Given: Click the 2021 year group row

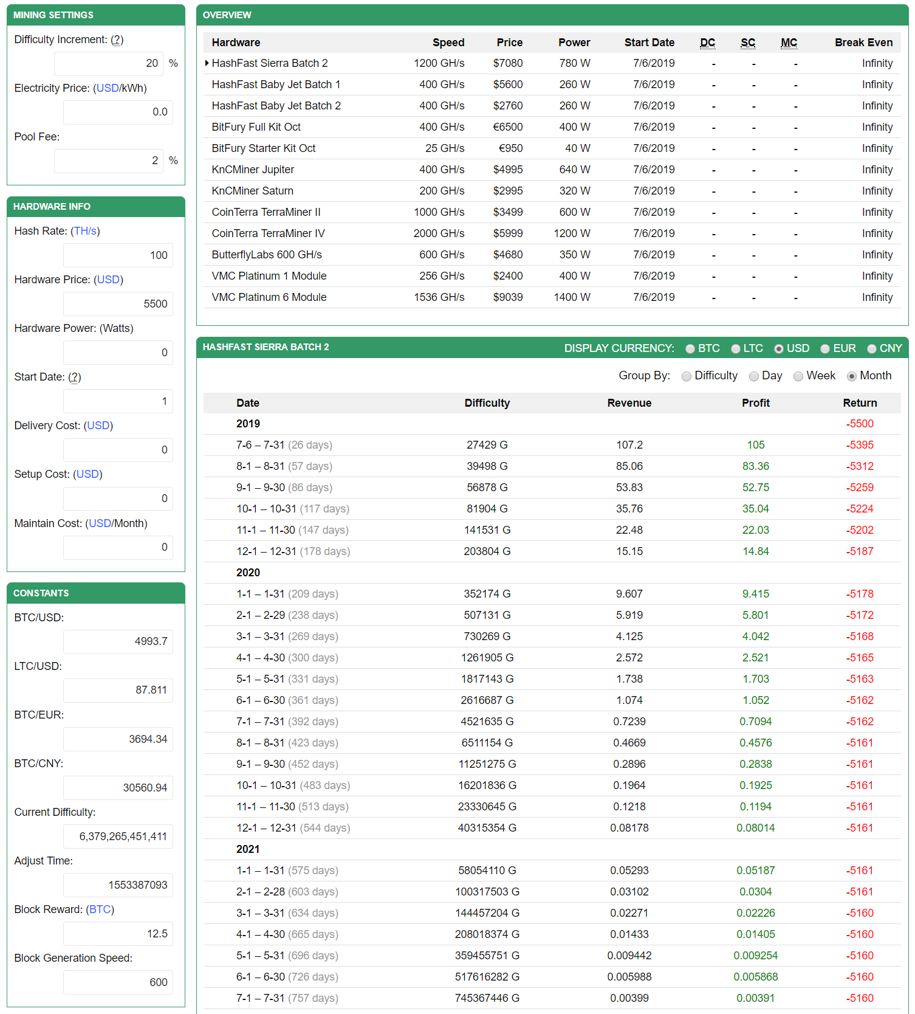Looking at the screenshot, I should pyautogui.click(x=552, y=849).
